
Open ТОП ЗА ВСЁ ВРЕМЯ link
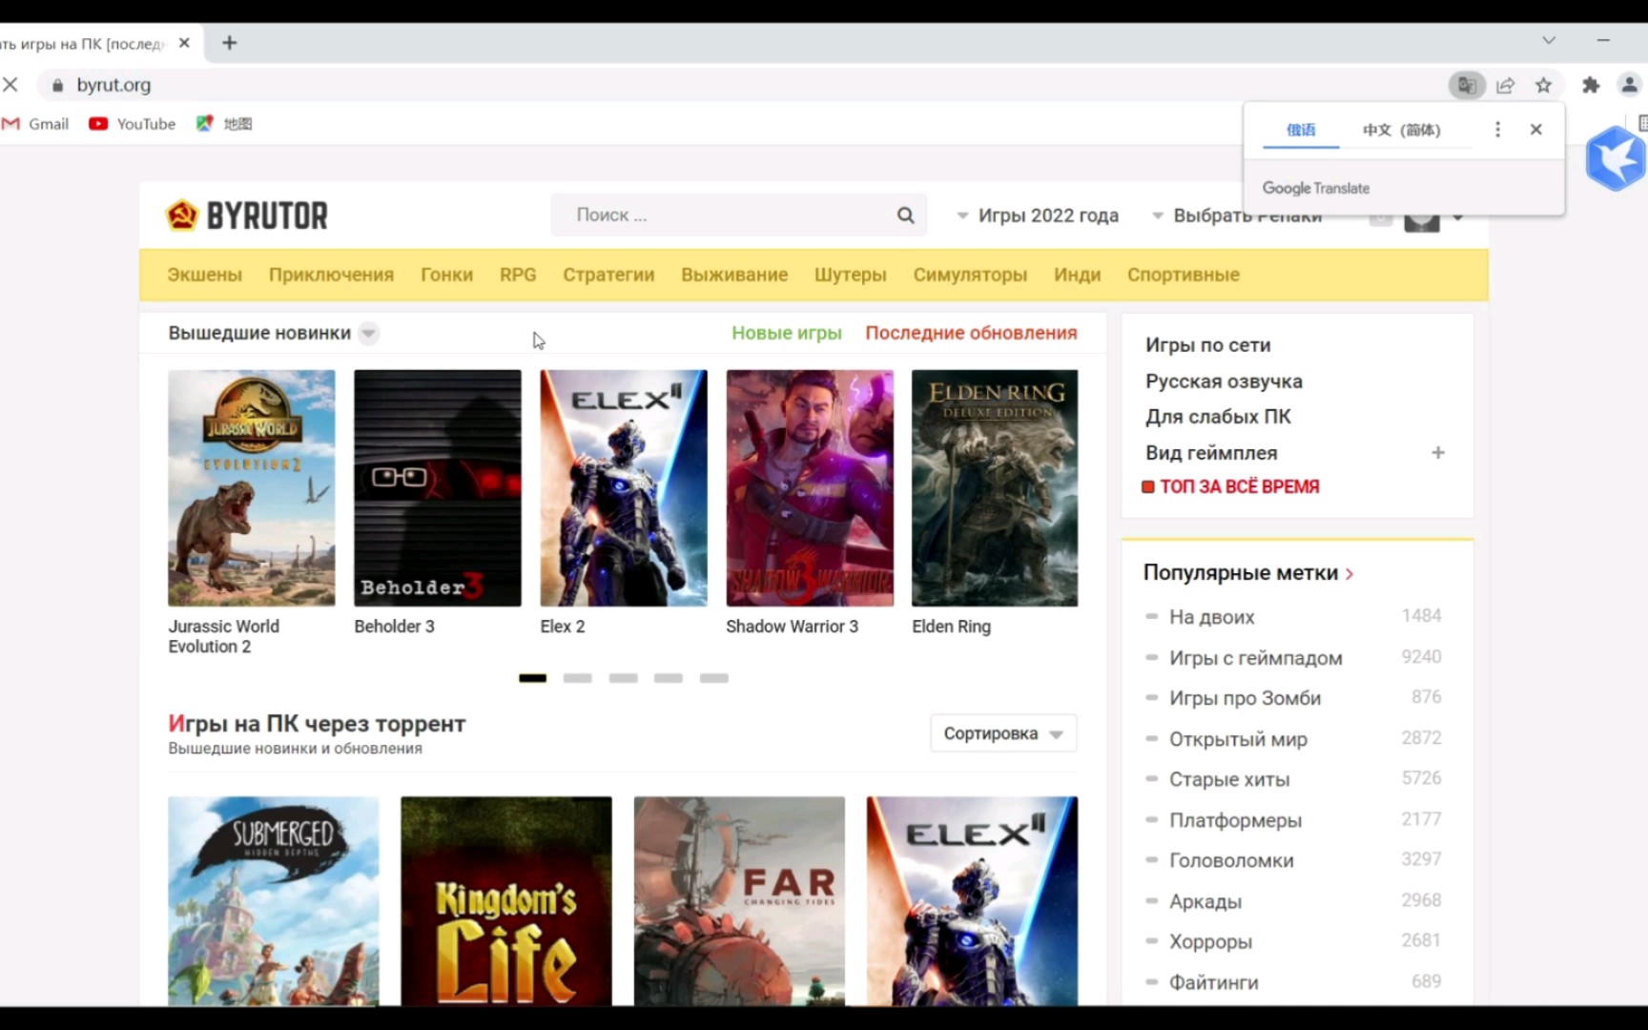point(1230,486)
